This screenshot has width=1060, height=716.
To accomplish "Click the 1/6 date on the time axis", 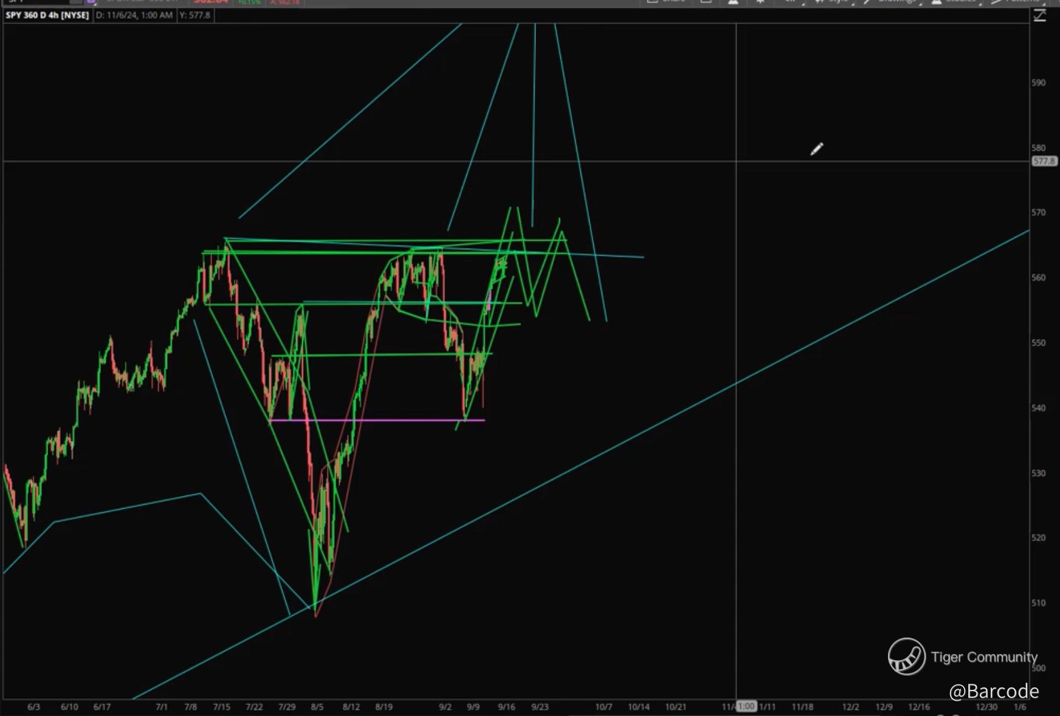I will [1020, 707].
